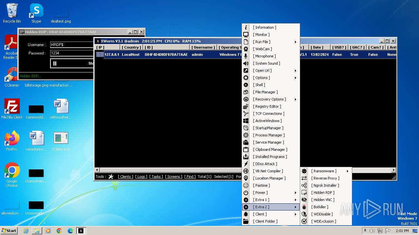Image resolution: width=419 pixels, height=235 pixels.
Task: Click the Monitor screen icon
Action: coord(246,35)
